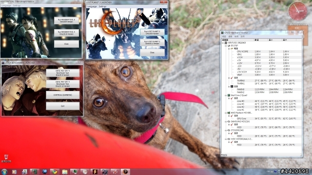Click the hard disk icon beside WDC WD5002AALX

click(x=229, y=139)
